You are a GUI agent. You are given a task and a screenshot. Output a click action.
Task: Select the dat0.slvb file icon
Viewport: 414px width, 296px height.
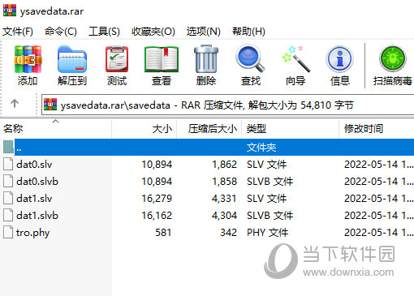(x=8, y=181)
